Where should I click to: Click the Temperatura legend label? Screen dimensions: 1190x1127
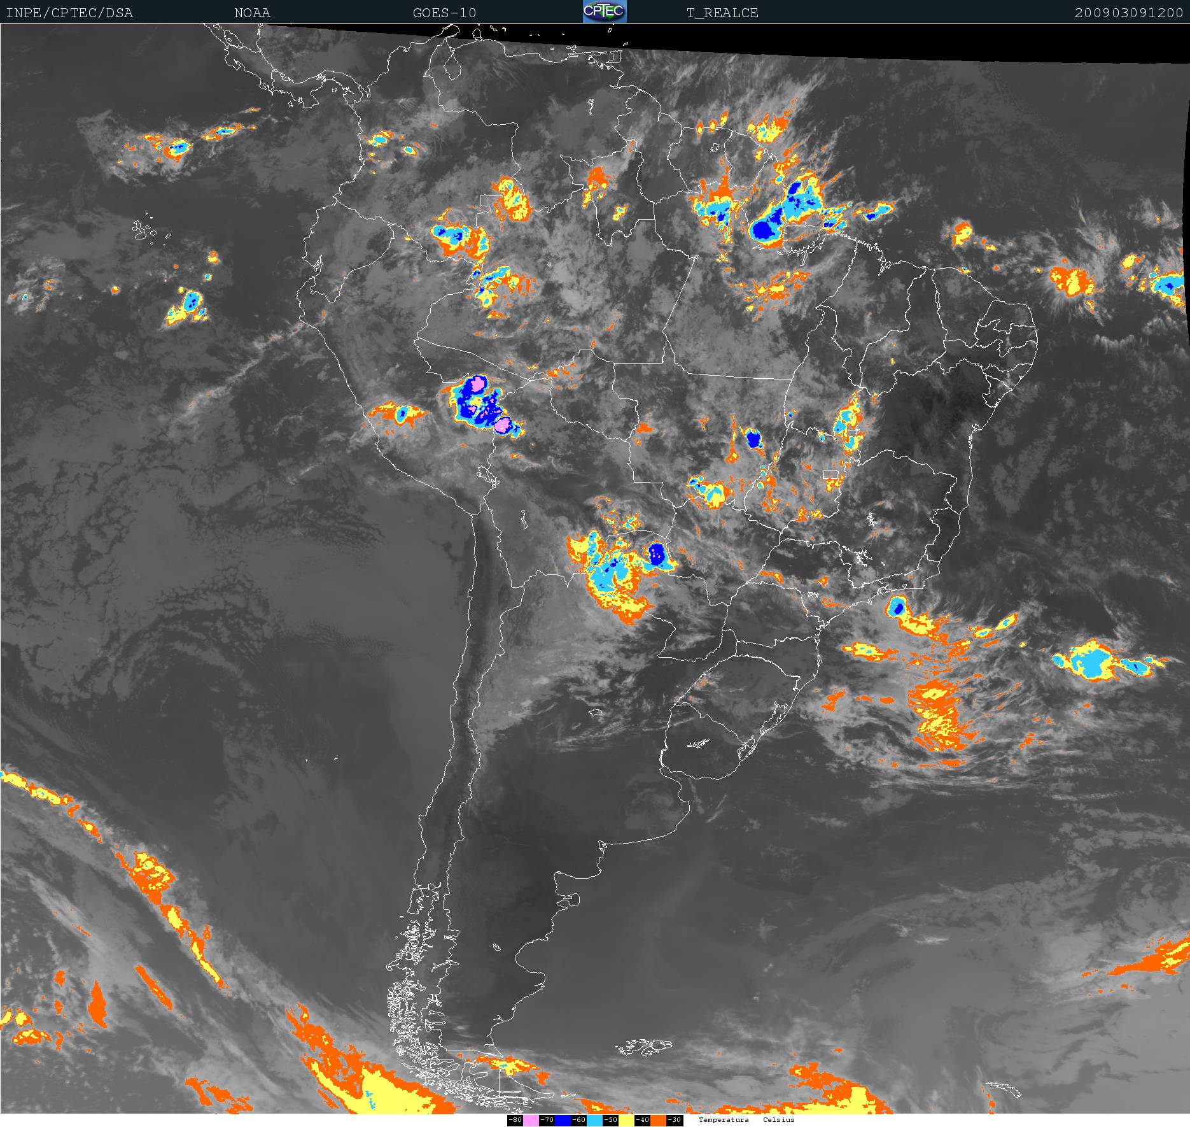pos(724,1120)
